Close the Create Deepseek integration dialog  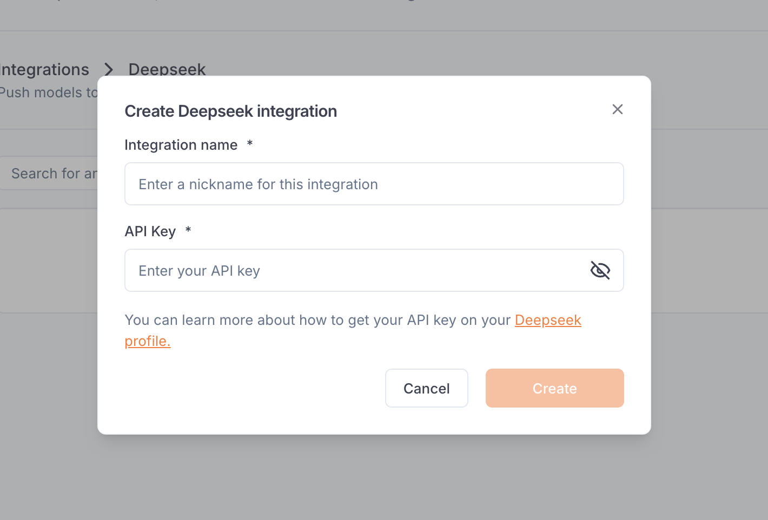(617, 109)
